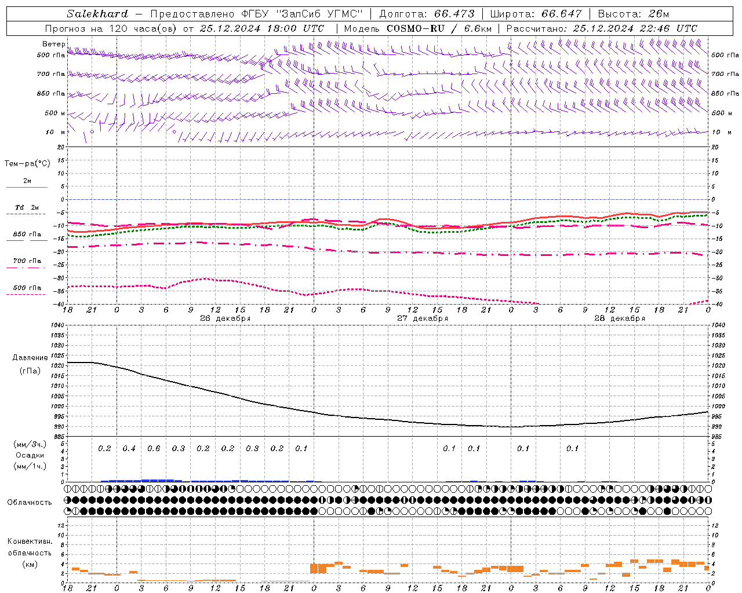
Task: Click the '(мм/1ч.)' precipitation unit label
Action: 30,466
